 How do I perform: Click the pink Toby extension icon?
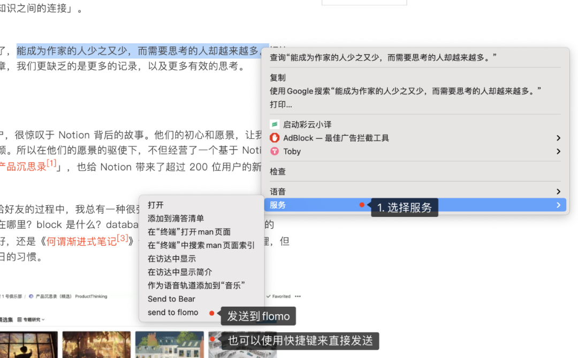coord(274,151)
